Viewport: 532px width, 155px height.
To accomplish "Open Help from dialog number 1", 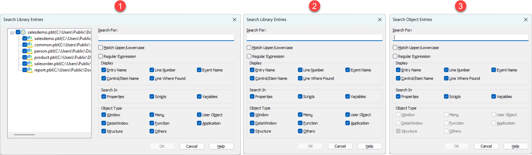I will [x=221, y=146].
